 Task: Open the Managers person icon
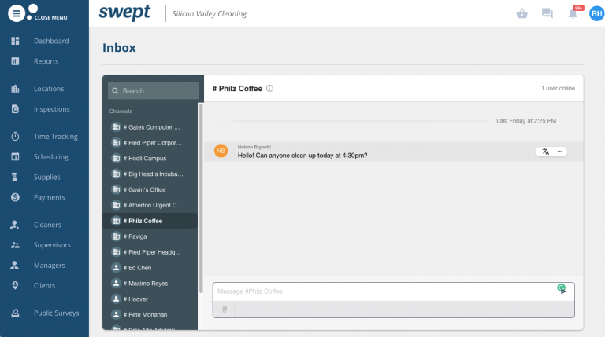tap(15, 266)
